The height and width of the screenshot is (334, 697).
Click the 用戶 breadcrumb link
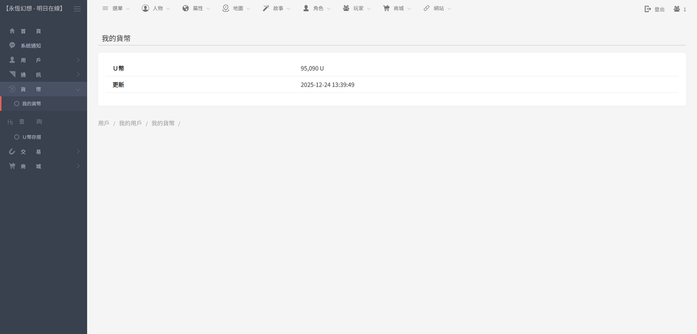click(103, 123)
